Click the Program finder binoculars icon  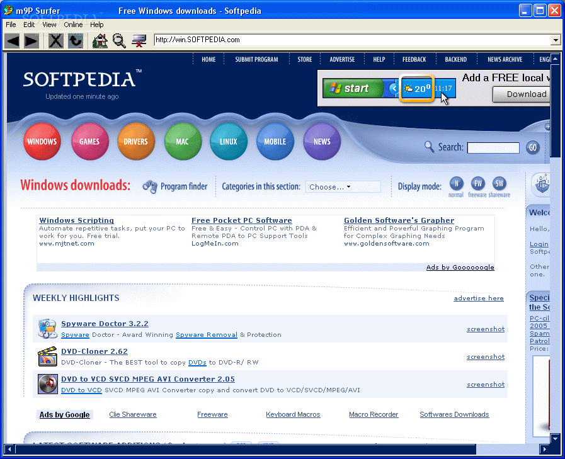point(150,186)
